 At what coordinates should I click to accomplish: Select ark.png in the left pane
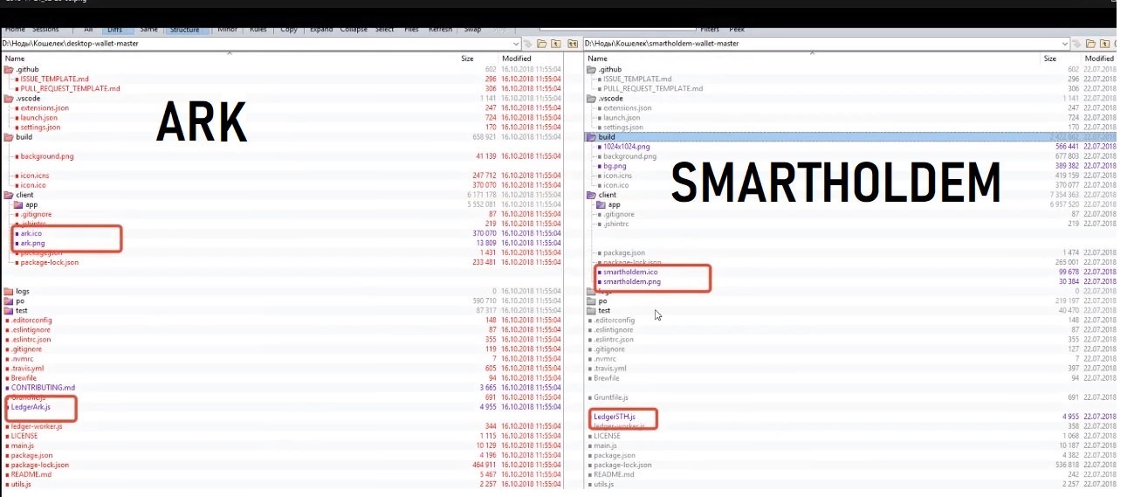pos(32,243)
